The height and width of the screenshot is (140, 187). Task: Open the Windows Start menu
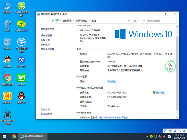pyautogui.click(x=4, y=136)
